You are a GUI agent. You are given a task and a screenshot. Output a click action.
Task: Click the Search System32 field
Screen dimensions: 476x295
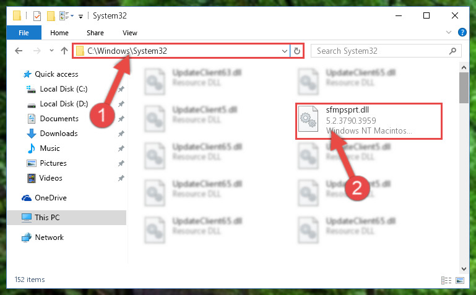381,51
